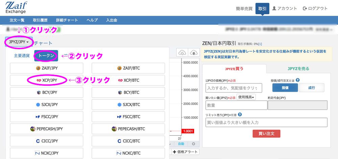Click help icon beside リミット売り

(240, 114)
